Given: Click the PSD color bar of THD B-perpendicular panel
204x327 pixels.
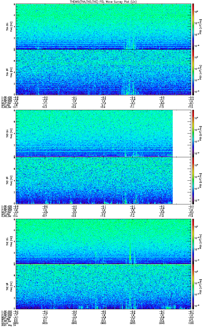Looking at the screenshot, I should (x=193, y=133).
